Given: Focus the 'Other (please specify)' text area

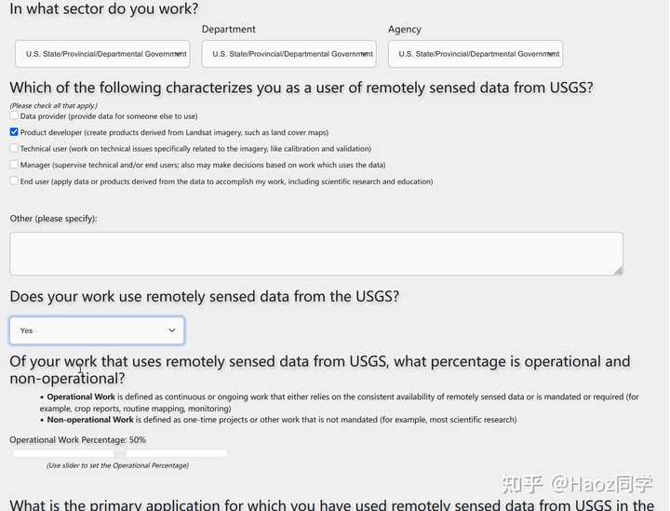Looking at the screenshot, I should pyautogui.click(x=315, y=253).
